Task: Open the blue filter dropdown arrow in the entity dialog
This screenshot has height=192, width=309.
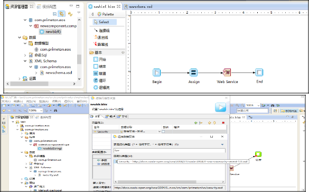Action: click(x=222, y=144)
